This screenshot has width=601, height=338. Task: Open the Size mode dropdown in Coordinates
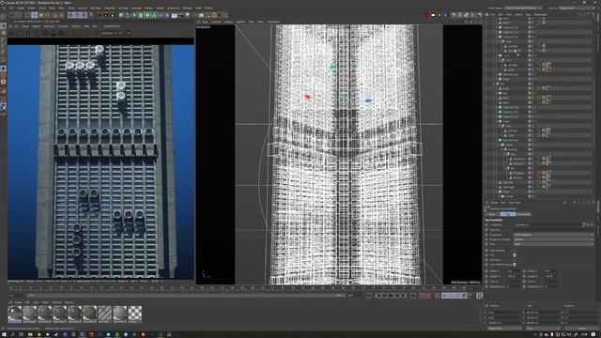[x=543, y=329]
